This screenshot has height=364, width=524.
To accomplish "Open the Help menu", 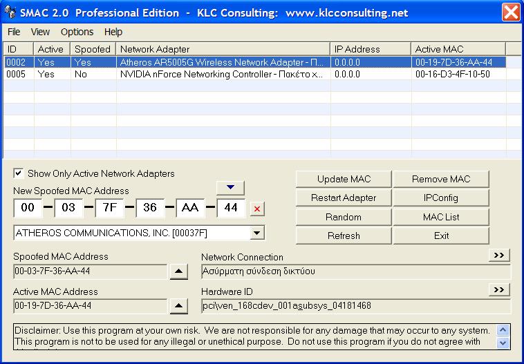I will 113,32.
